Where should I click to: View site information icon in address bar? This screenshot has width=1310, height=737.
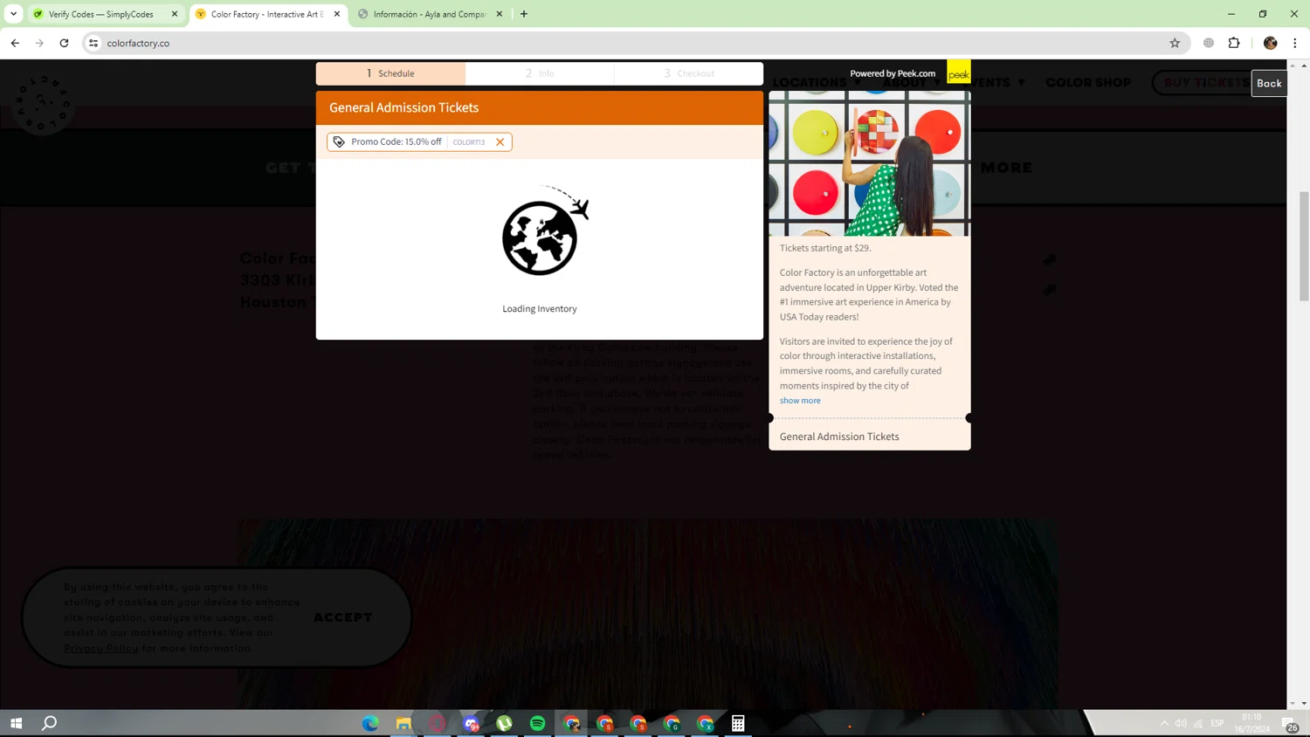(93, 43)
